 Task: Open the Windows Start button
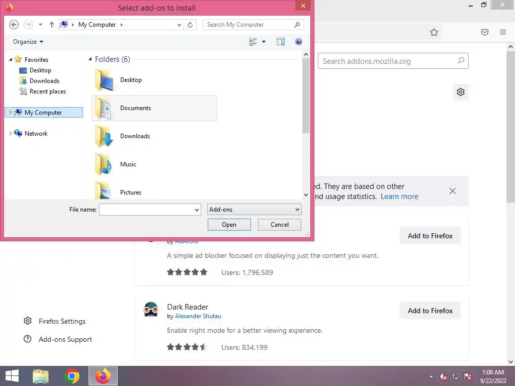[x=12, y=376]
